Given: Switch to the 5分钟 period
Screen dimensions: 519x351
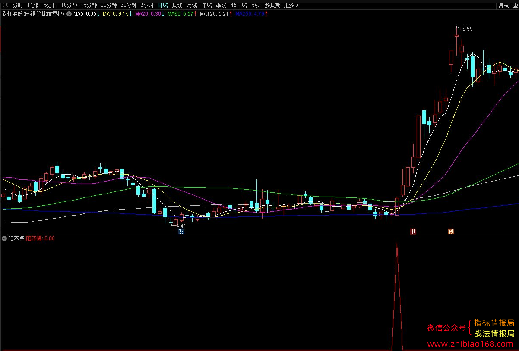Looking at the screenshot, I should tap(51, 5).
